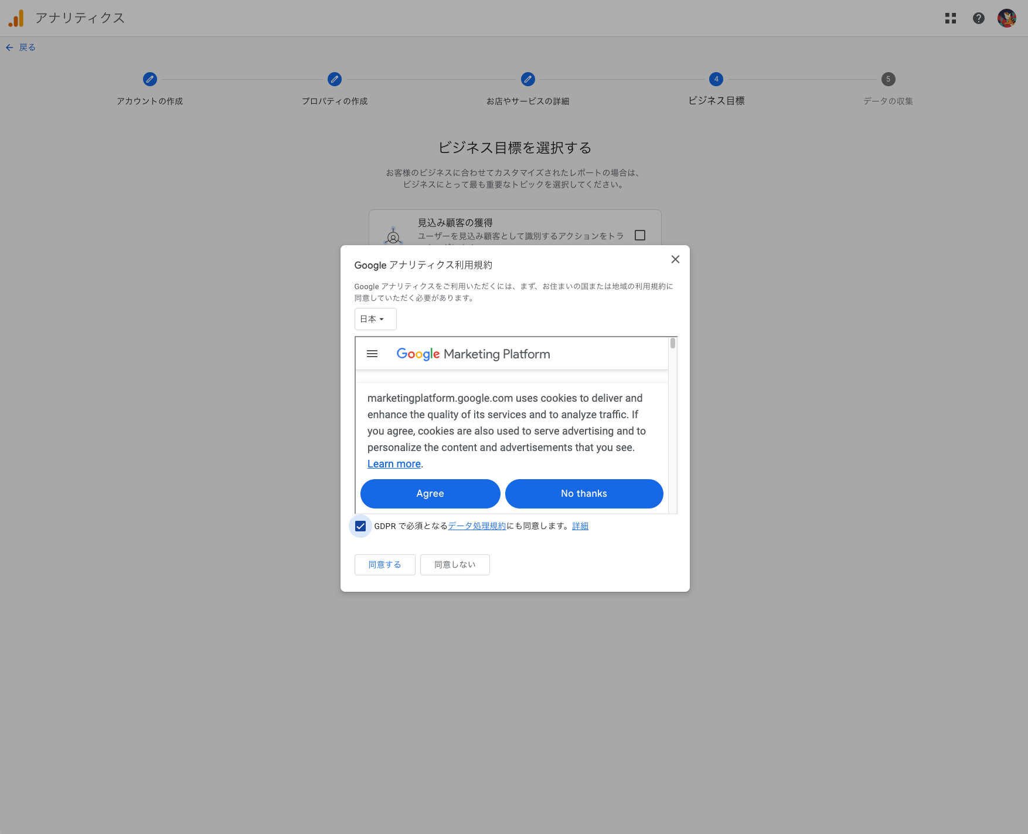This screenshot has height=834, width=1028.
Task: Close the 利用規約 dialog
Action: coord(675,259)
